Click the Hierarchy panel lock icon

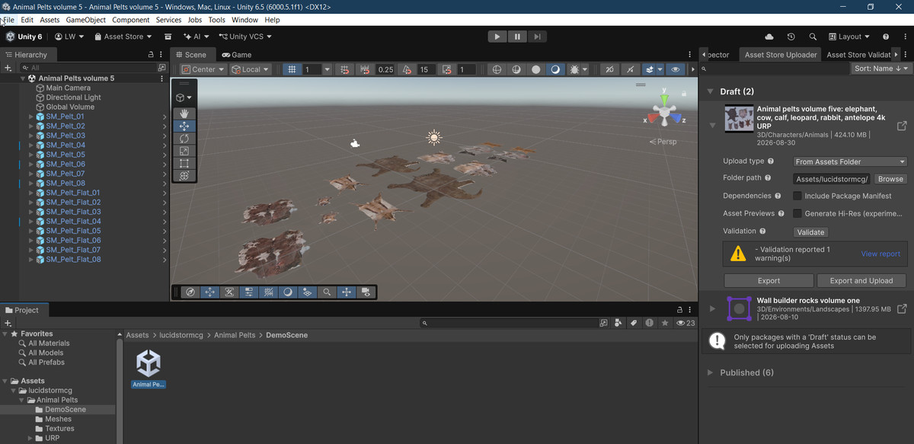(151, 55)
